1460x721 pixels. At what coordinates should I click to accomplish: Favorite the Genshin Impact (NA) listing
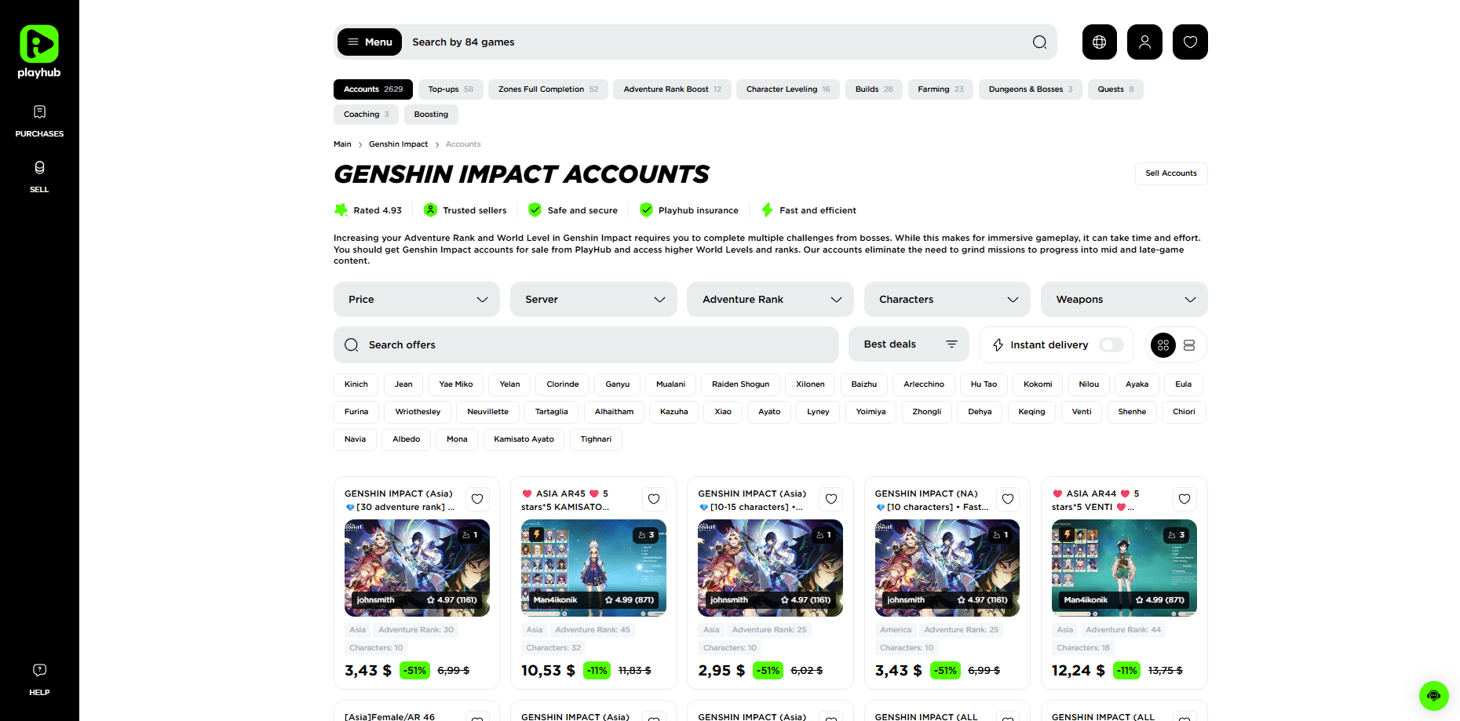pos(1008,499)
